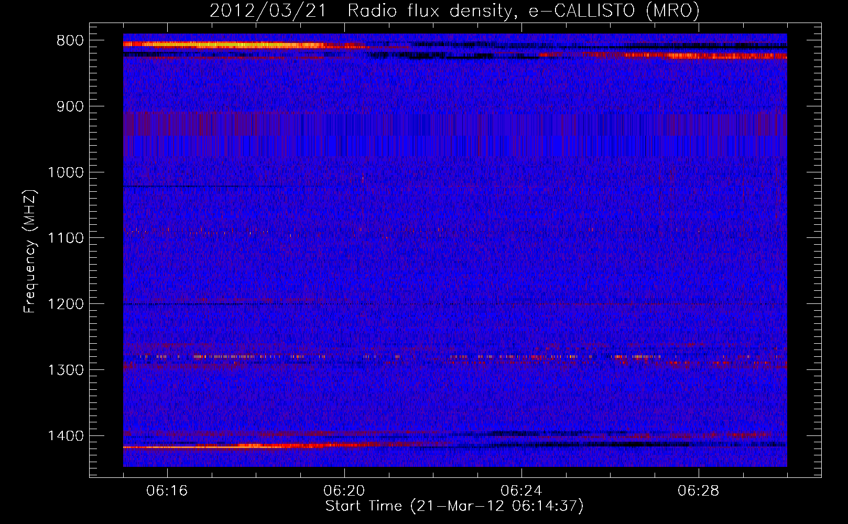Click the 800 frequency tick label

70,41
